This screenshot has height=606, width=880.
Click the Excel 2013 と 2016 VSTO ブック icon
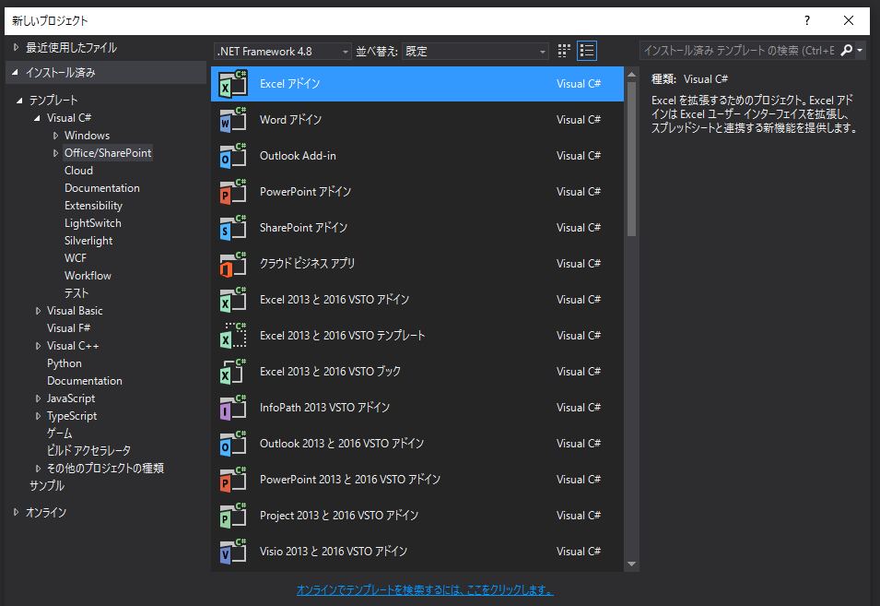(233, 371)
